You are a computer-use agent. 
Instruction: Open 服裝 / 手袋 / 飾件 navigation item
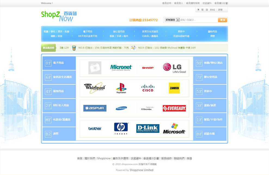pos(119,36)
